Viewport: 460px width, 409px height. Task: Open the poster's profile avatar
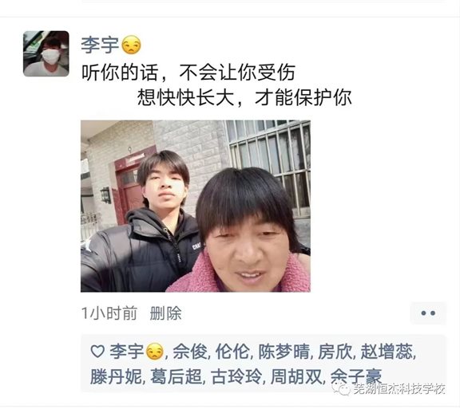click(x=46, y=53)
